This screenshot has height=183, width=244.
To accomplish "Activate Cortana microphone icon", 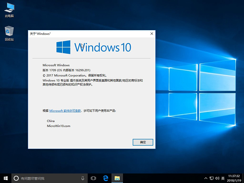I will point(83,178).
